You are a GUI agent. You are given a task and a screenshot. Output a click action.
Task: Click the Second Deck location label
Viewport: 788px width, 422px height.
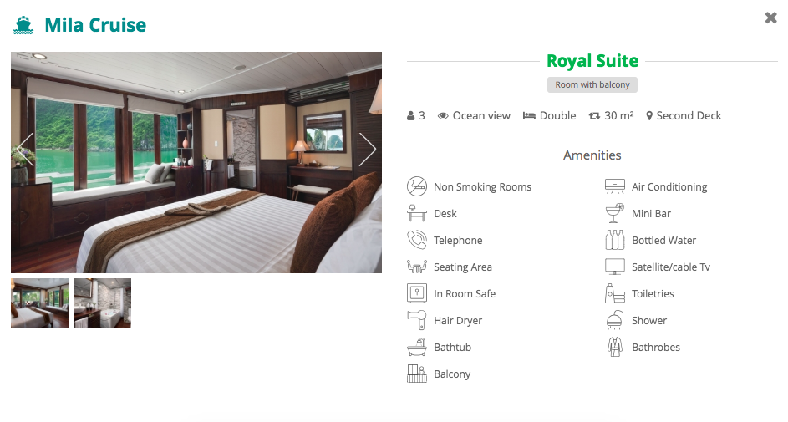[x=689, y=115]
